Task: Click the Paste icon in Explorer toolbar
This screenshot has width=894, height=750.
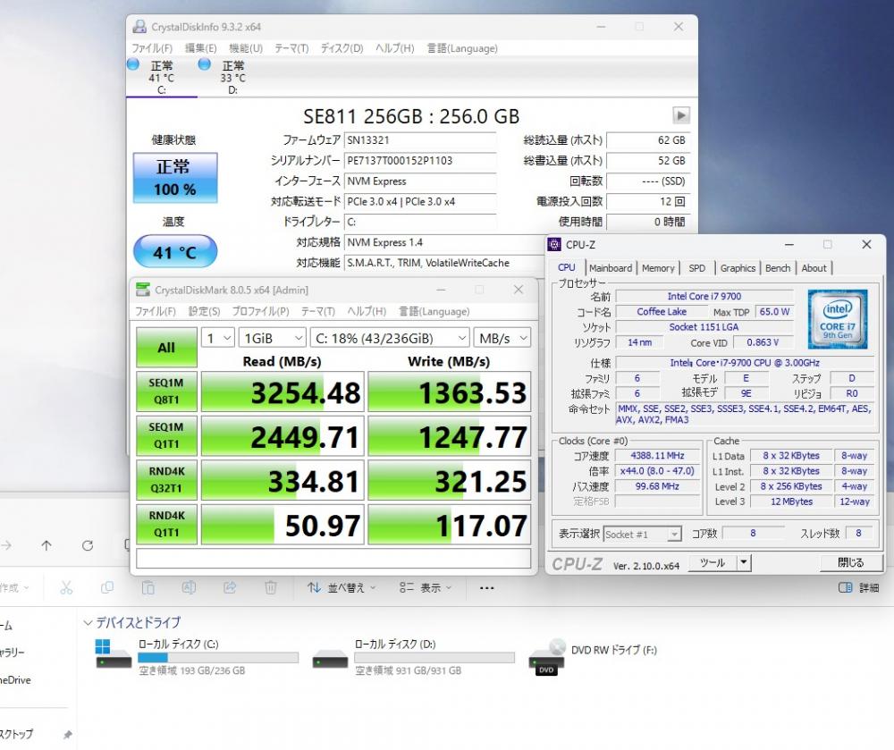Action: [148, 587]
